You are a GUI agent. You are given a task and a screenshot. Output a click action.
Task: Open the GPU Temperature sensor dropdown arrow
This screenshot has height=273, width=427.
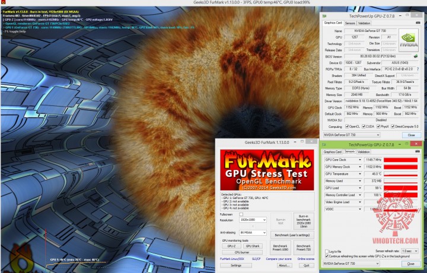click(x=360, y=174)
